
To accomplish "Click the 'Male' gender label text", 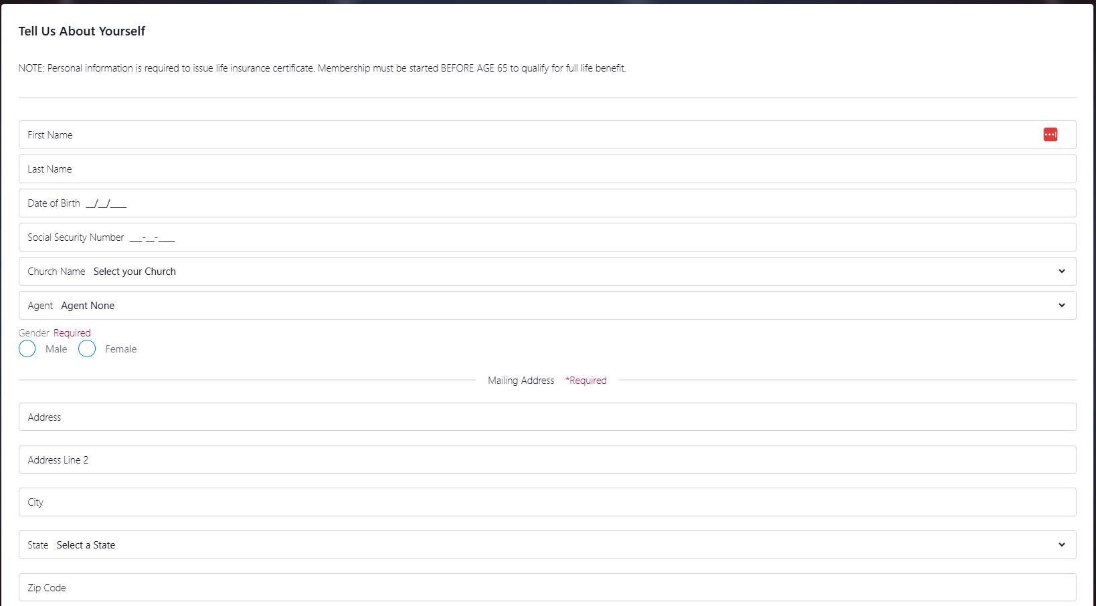I will pos(56,349).
